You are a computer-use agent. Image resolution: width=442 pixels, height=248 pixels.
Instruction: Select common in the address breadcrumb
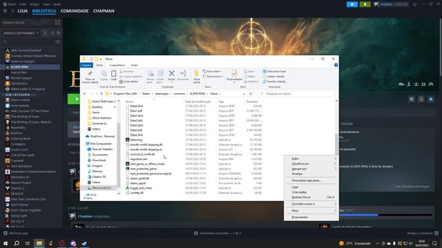click(x=180, y=94)
